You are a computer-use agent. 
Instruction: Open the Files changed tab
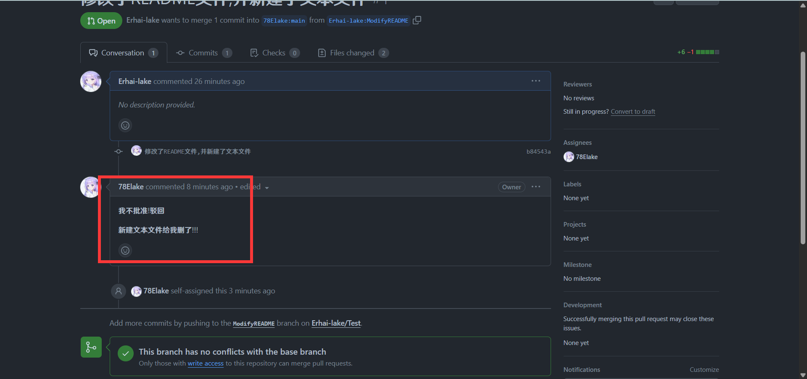pos(352,53)
